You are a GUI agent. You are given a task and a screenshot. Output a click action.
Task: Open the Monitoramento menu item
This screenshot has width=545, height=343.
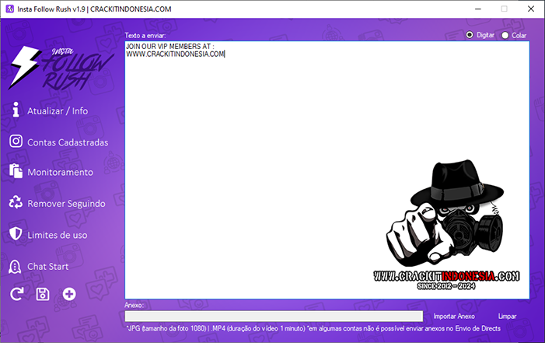(x=60, y=172)
